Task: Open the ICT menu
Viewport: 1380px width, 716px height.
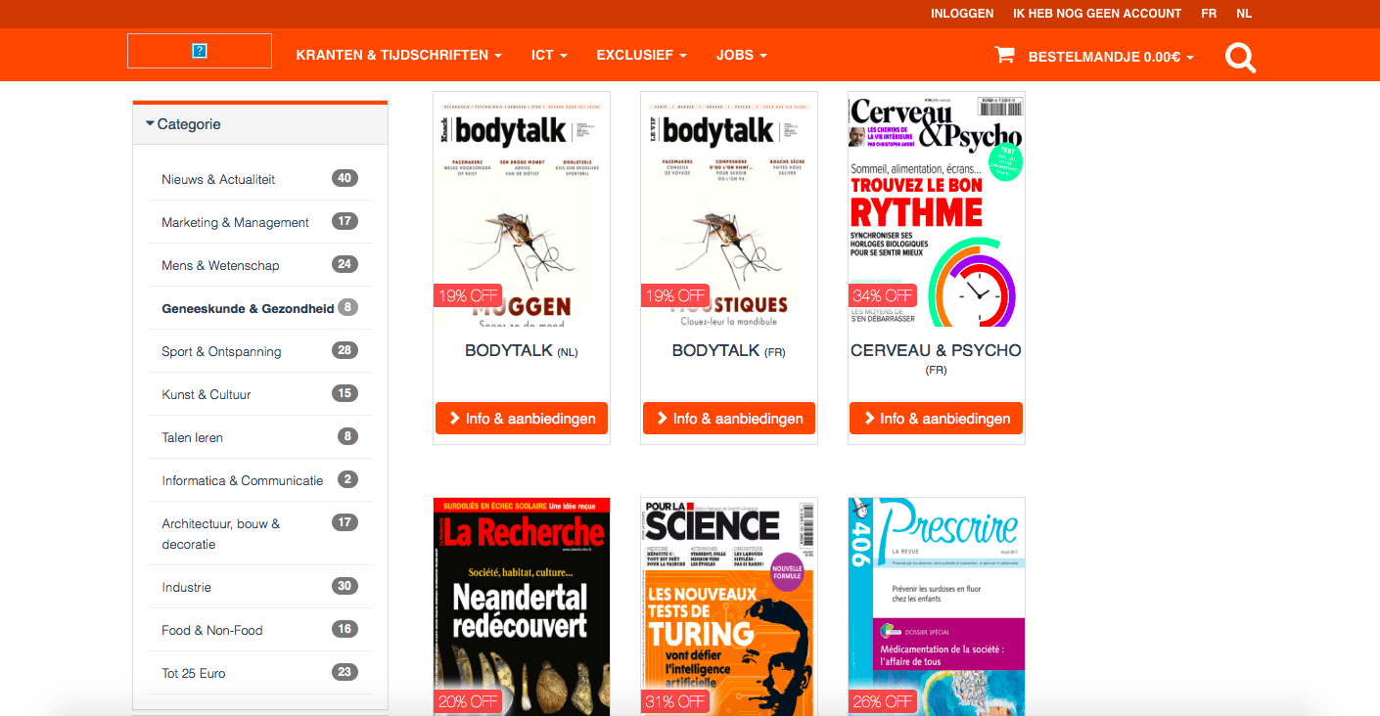Action: coord(549,56)
